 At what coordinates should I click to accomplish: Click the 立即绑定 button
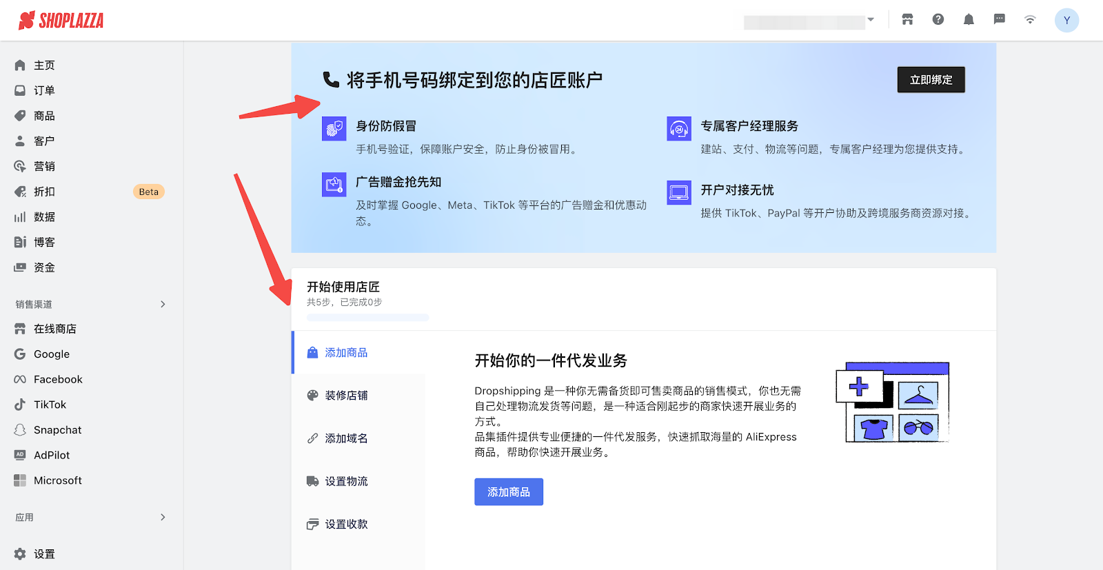931,80
